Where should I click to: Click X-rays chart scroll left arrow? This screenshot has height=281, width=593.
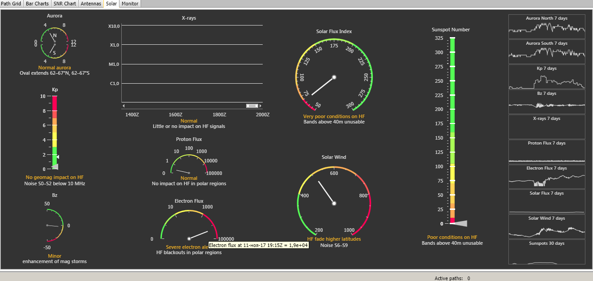[x=124, y=106]
